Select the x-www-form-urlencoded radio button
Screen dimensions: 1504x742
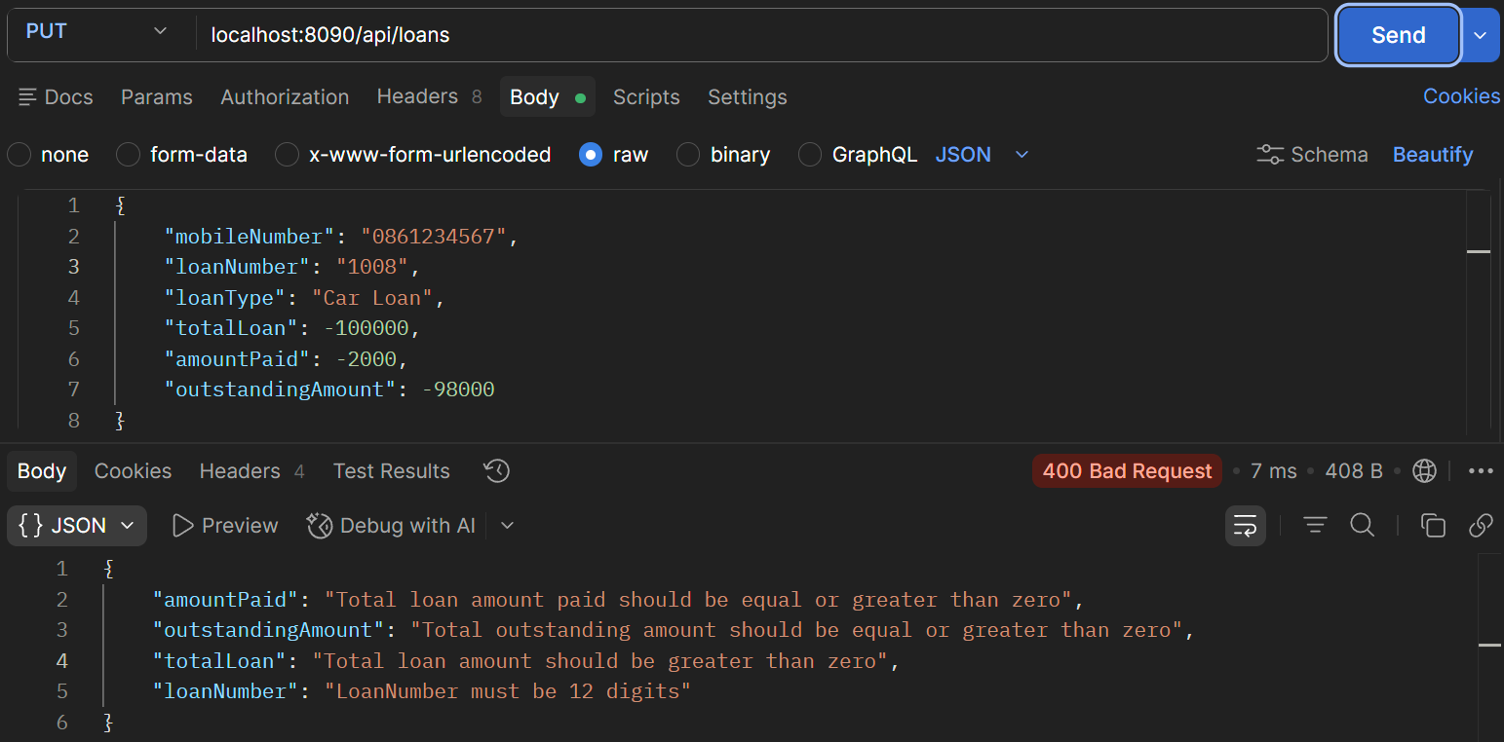point(287,155)
